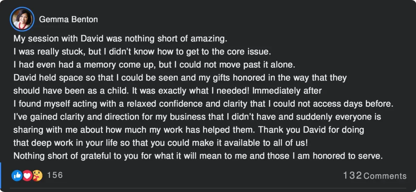The height and width of the screenshot is (192, 416).
Task: Click the line starting "David held space so that"
Action: click(x=180, y=78)
